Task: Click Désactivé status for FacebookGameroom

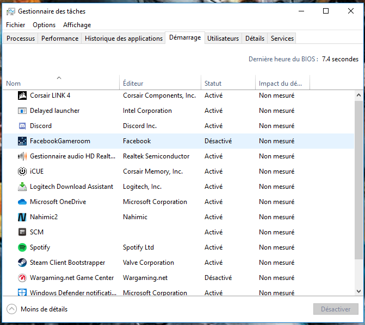Action: click(x=218, y=141)
